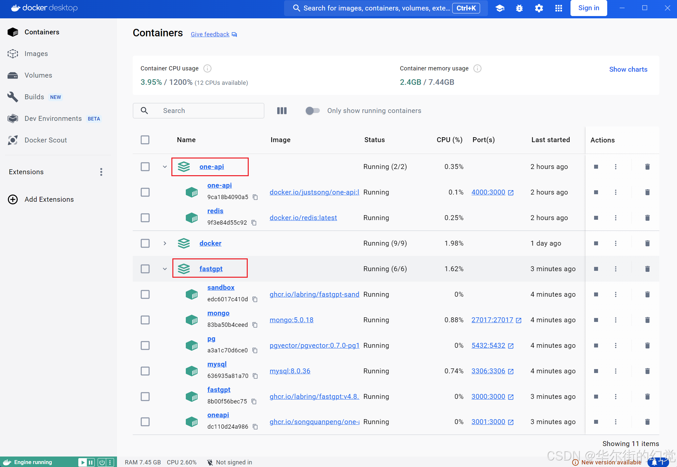Click the Extensions menu icon

pyautogui.click(x=101, y=172)
